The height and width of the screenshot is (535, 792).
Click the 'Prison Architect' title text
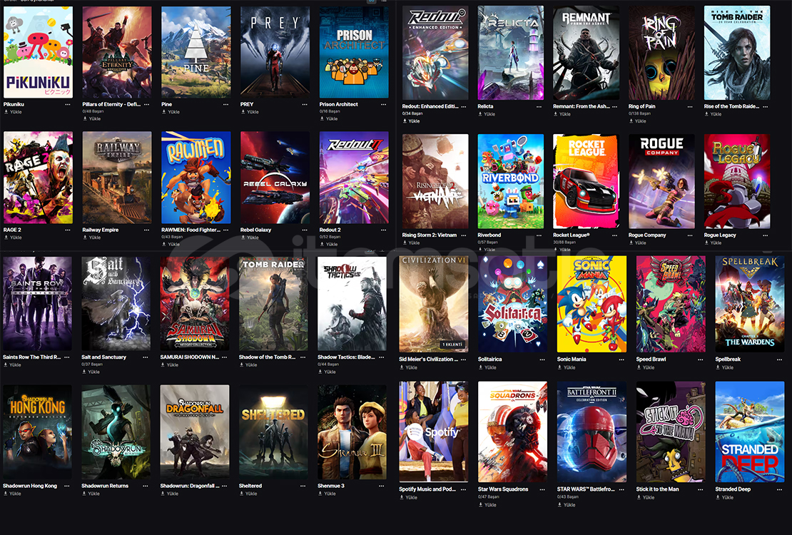[338, 105]
